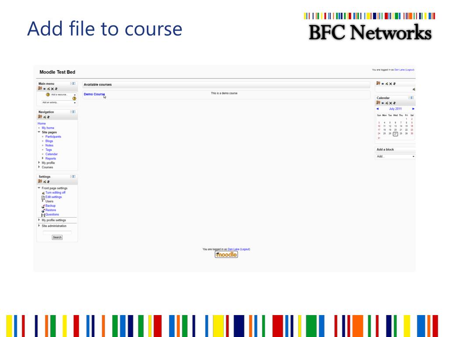This screenshot has width=449, height=337.
Task: Open Notes page
Action: tap(49, 145)
